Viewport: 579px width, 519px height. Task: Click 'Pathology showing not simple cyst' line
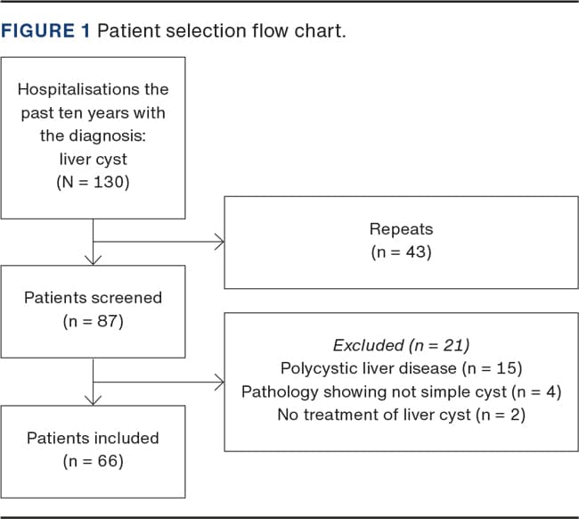point(401,391)
